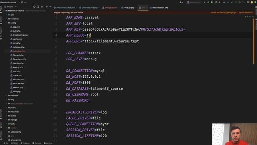Open the Problems tool window
Viewport: 257px width, 145px height.
click(25, 143)
